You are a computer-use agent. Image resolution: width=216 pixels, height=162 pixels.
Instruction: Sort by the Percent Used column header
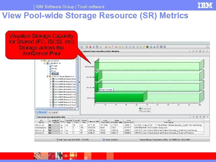[76, 121]
